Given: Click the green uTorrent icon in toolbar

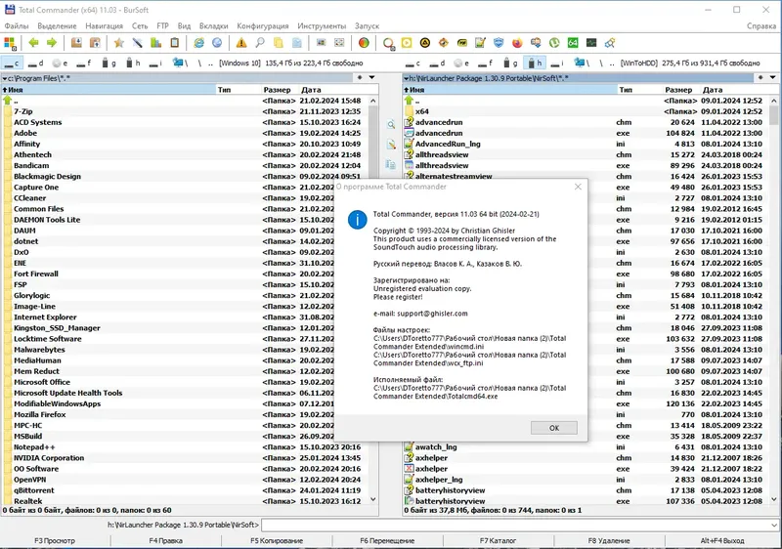Looking at the screenshot, I should pos(554,43).
